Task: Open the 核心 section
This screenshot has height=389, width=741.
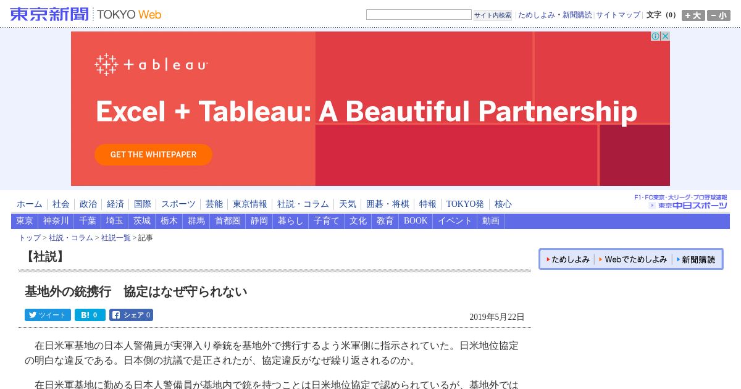Action: pyautogui.click(x=503, y=204)
